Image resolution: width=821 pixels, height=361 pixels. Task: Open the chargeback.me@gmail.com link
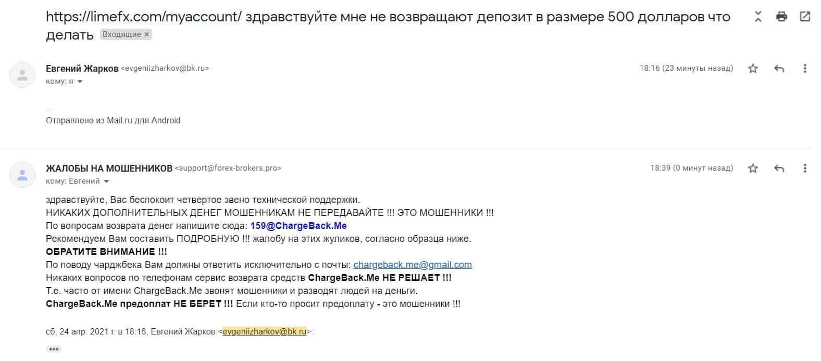pyautogui.click(x=413, y=265)
